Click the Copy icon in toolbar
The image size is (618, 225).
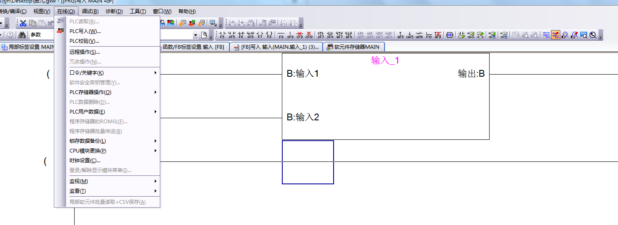pos(33,23)
